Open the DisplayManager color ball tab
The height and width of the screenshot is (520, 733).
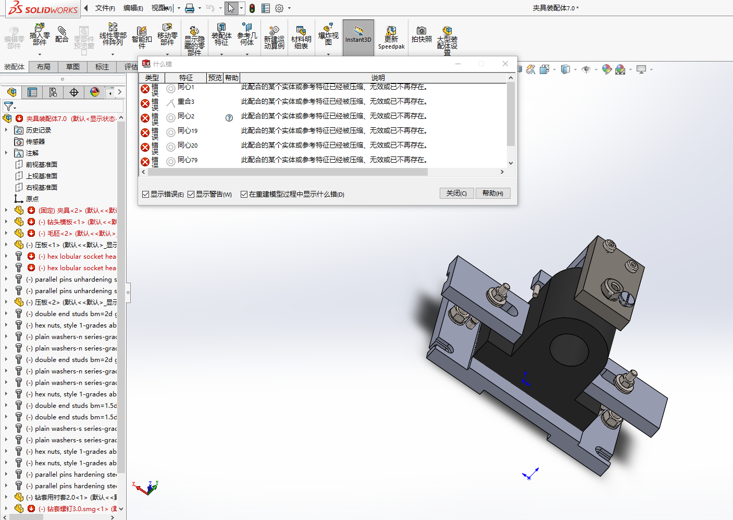coord(95,92)
